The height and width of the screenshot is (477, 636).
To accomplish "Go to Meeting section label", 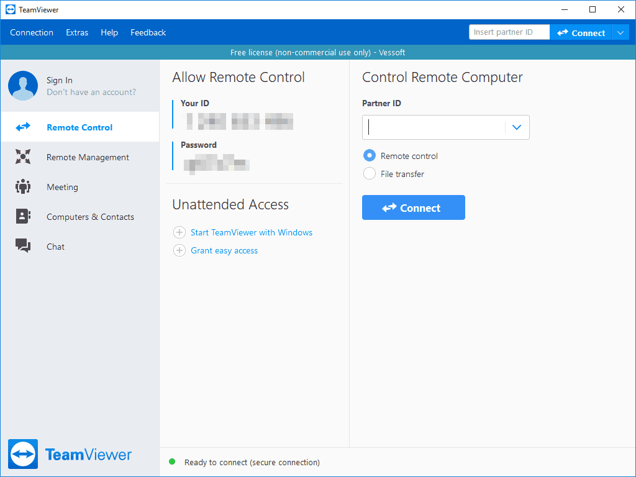I will coord(63,187).
